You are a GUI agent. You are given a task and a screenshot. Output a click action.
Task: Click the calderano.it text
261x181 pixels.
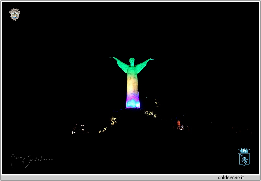pos(231,177)
